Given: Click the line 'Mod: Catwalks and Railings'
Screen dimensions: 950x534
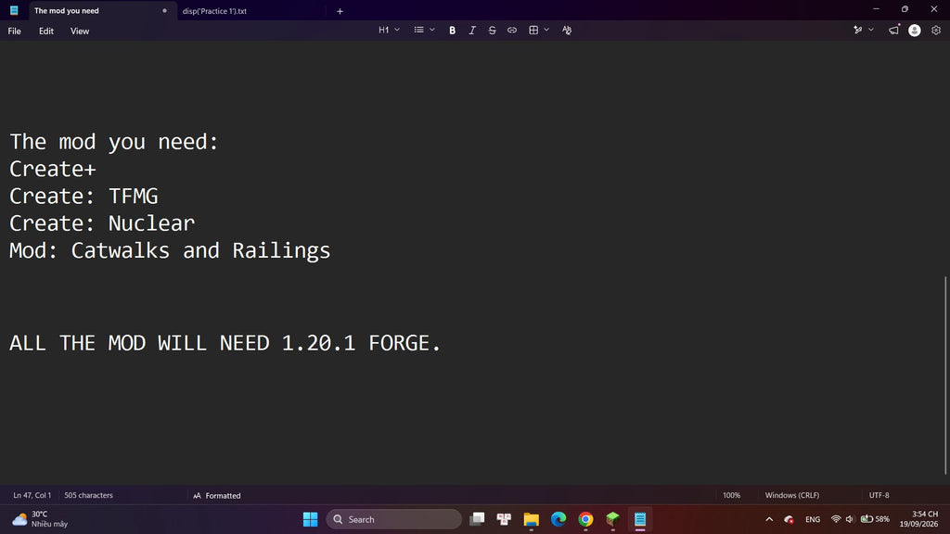Looking at the screenshot, I should [170, 250].
